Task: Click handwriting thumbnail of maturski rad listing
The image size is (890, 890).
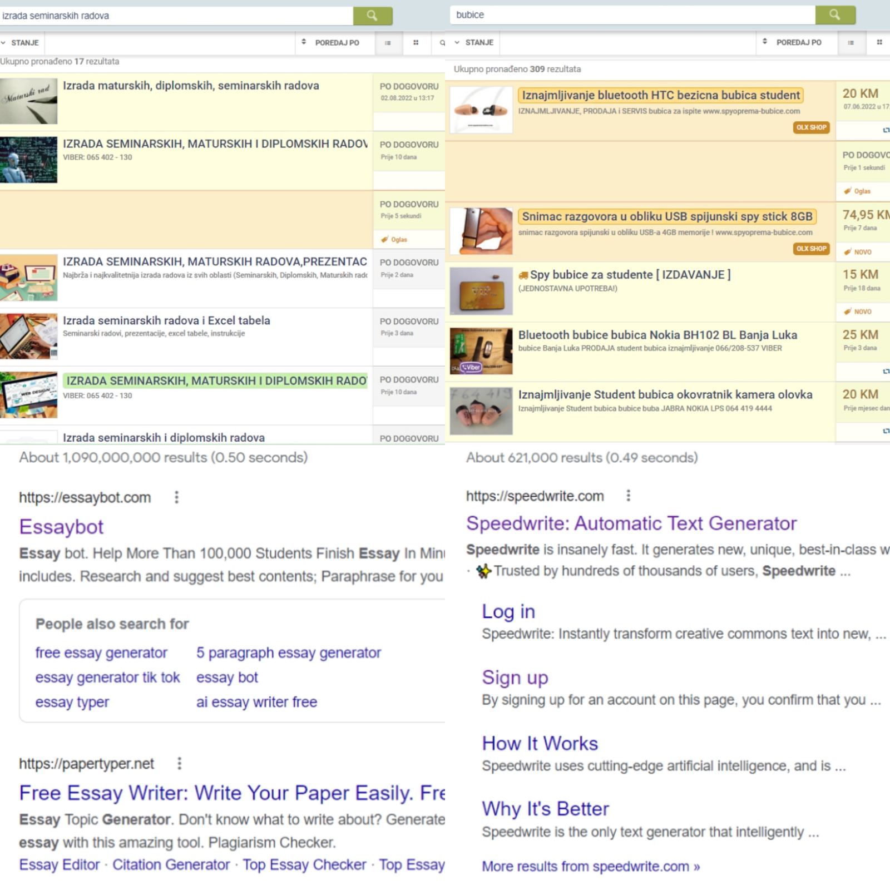Action: coord(28,101)
